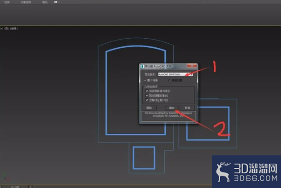281x188 pixels.
Task: Click the ribbon minimize toggle icon
Action: (x=56, y=2)
